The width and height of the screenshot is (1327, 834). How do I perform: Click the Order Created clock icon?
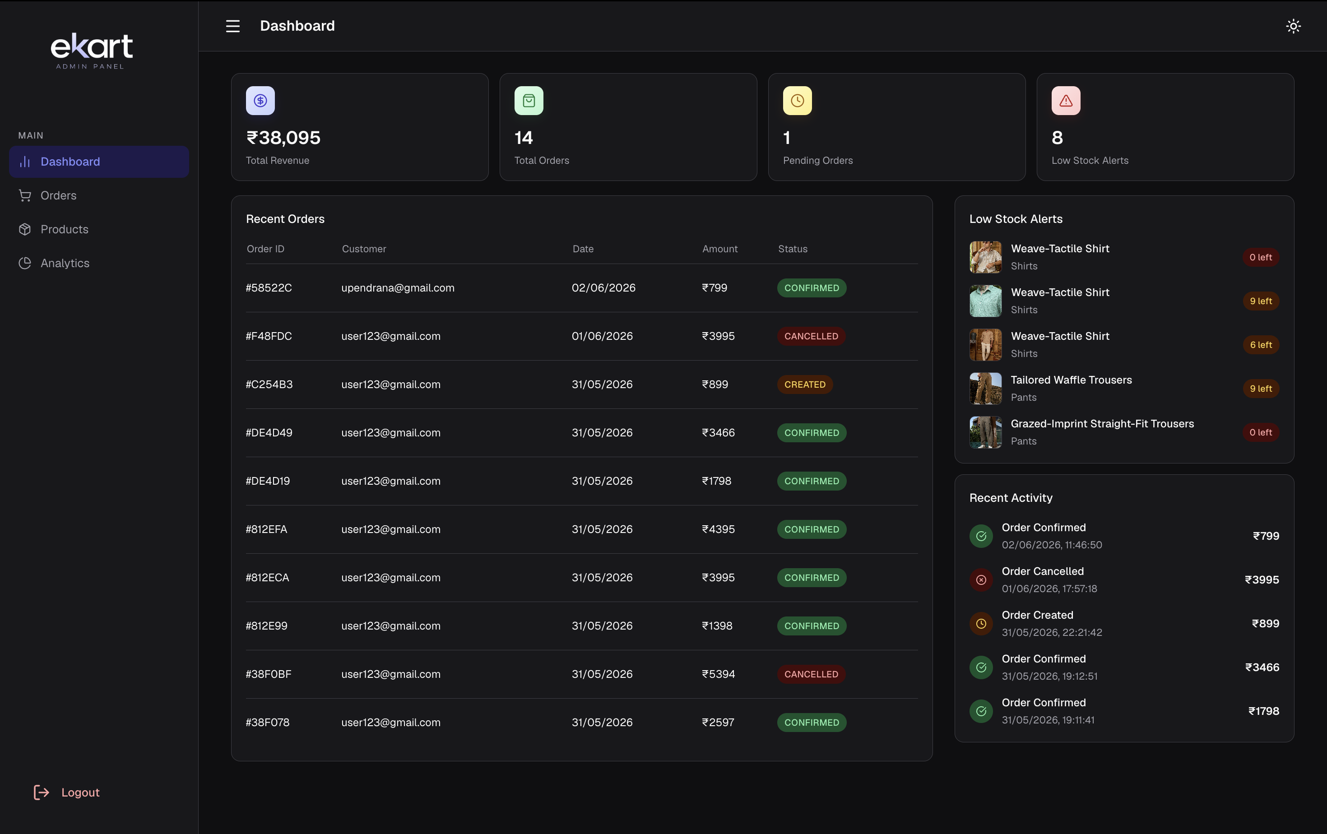click(x=981, y=624)
